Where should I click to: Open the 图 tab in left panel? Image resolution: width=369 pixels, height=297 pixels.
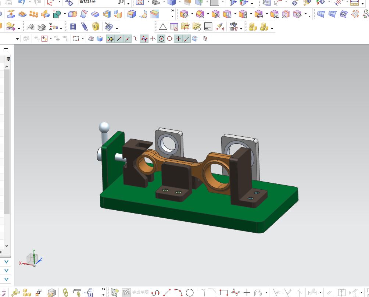8,59
